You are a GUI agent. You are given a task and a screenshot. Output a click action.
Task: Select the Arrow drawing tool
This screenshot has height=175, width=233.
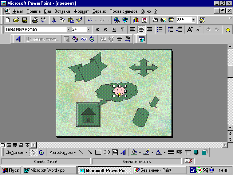coord(90,152)
